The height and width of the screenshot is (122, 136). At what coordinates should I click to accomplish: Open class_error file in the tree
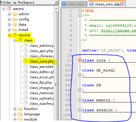coord(42,77)
